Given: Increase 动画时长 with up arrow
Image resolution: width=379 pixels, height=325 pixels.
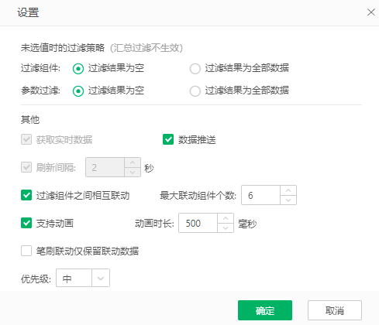Looking at the screenshot, I should pos(226,218).
